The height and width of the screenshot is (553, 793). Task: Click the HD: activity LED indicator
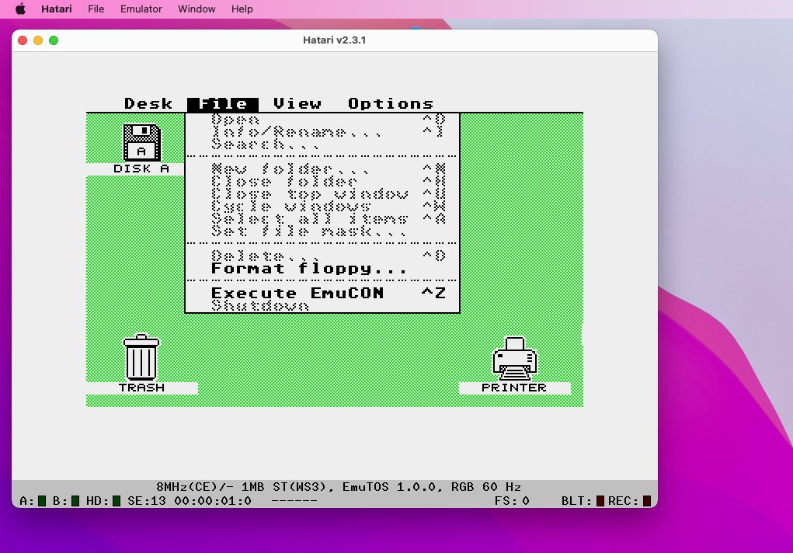coord(117,501)
